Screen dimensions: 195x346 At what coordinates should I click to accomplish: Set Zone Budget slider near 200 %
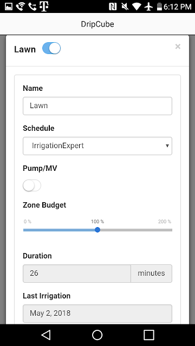171,230
